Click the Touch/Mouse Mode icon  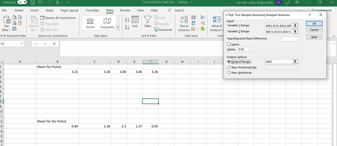[x=58, y=2]
